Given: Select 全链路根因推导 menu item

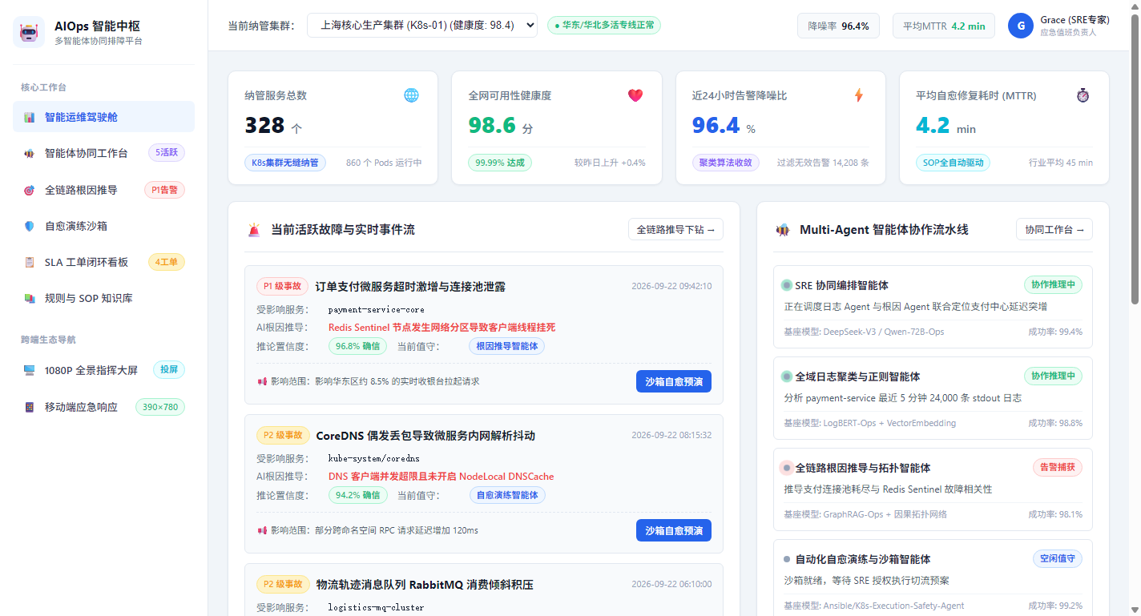Looking at the screenshot, I should [103, 190].
